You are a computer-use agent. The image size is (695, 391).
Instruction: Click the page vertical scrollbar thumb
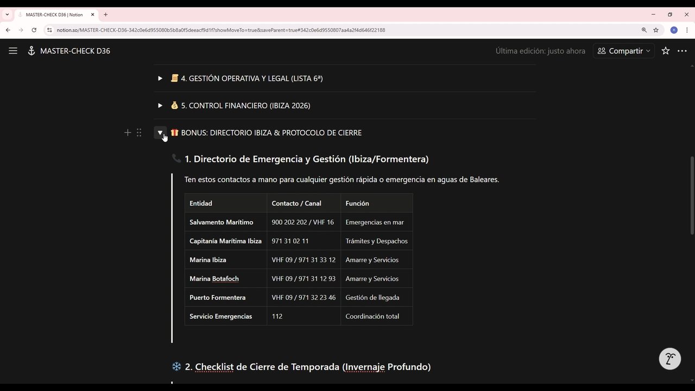(692, 195)
